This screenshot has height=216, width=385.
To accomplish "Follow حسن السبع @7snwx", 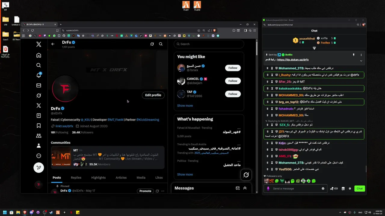I will 233,68.
